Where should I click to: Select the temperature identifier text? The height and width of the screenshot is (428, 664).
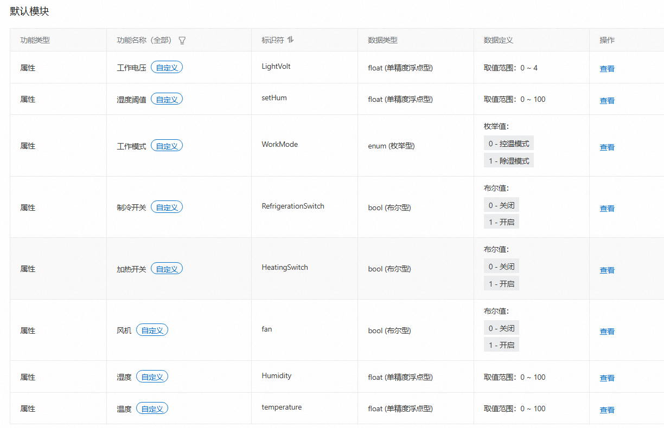(282, 407)
